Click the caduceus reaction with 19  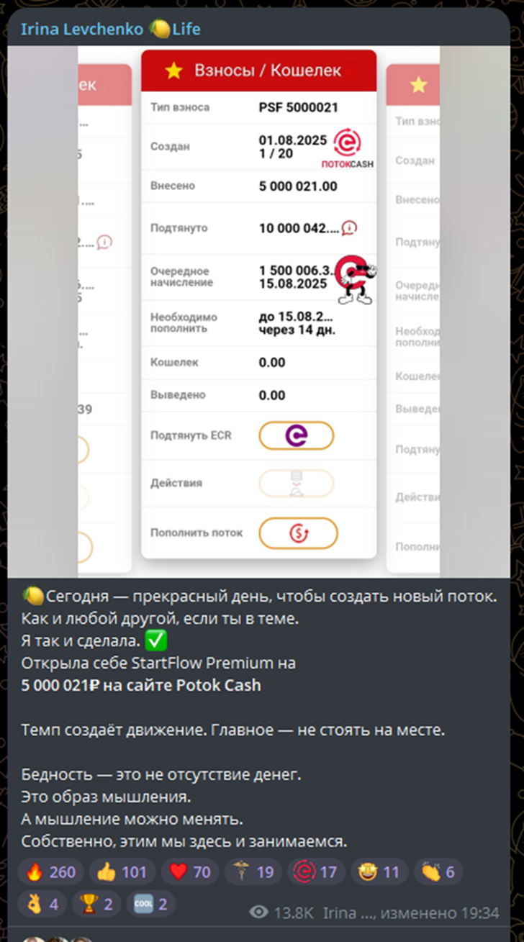click(253, 872)
